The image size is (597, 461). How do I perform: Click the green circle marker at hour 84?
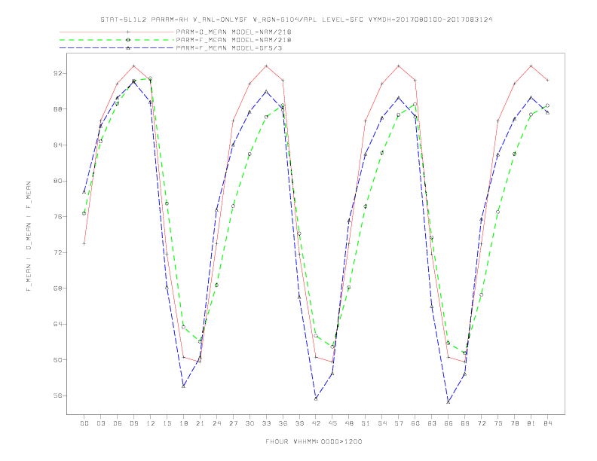tap(548, 105)
